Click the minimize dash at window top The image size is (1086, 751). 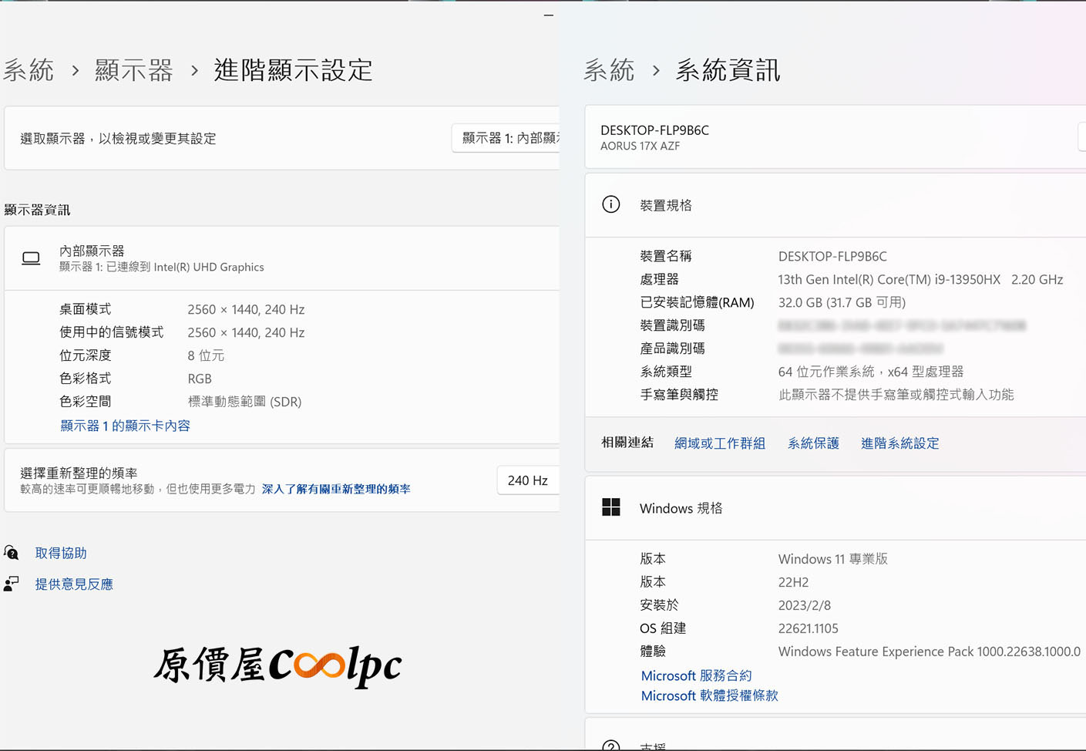(x=549, y=15)
